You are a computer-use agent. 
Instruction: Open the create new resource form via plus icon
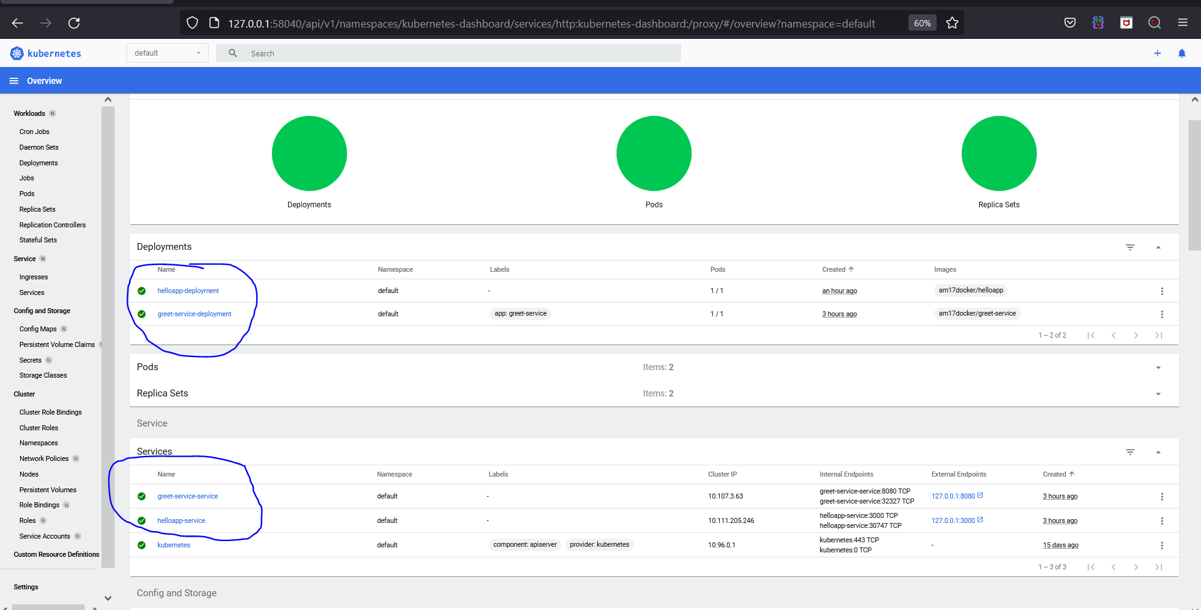(1157, 53)
